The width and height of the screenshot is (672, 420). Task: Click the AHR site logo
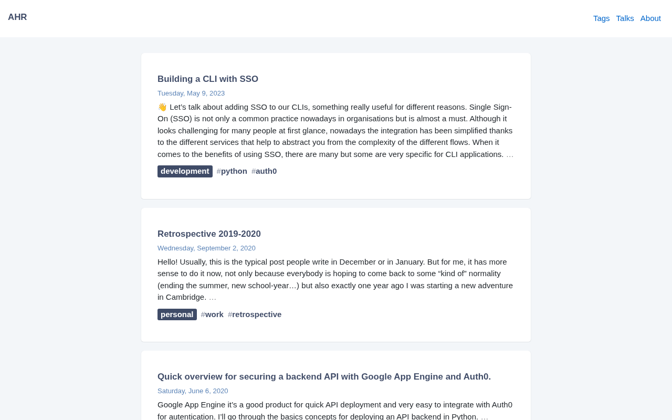tap(17, 17)
